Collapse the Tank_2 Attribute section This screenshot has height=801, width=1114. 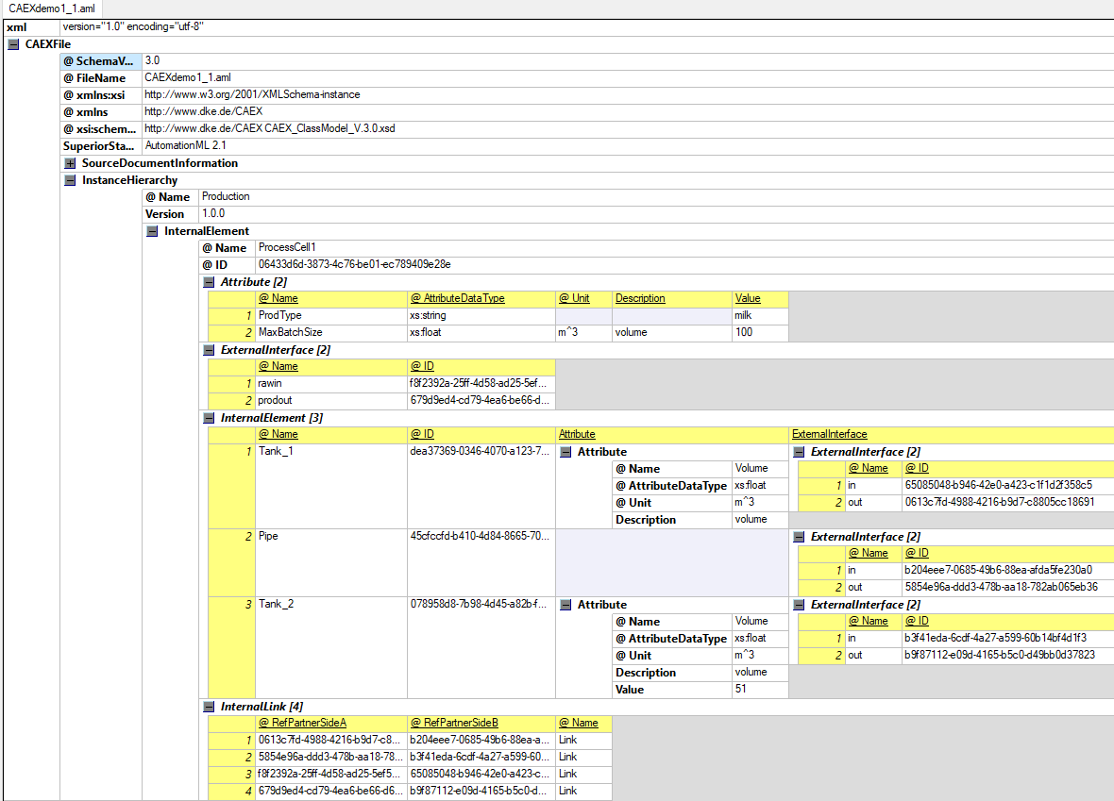(565, 605)
